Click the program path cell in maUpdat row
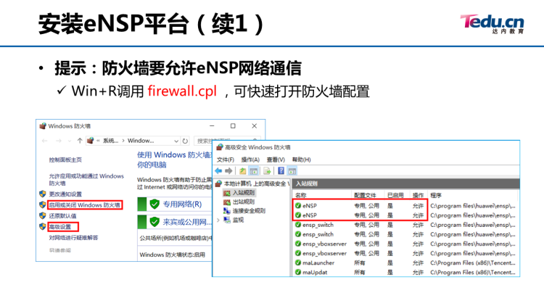The height and width of the screenshot is (306, 544). pyautogui.click(x=473, y=273)
